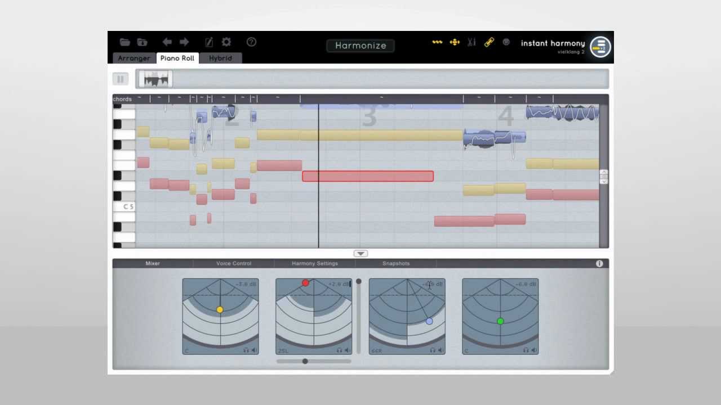Open the info icon in the mixer bar
The height and width of the screenshot is (405, 721).
pyautogui.click(x=599, y=263)
